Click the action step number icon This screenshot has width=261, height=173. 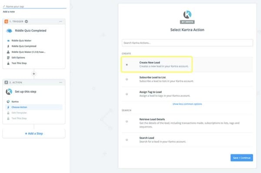click(6, 82)
